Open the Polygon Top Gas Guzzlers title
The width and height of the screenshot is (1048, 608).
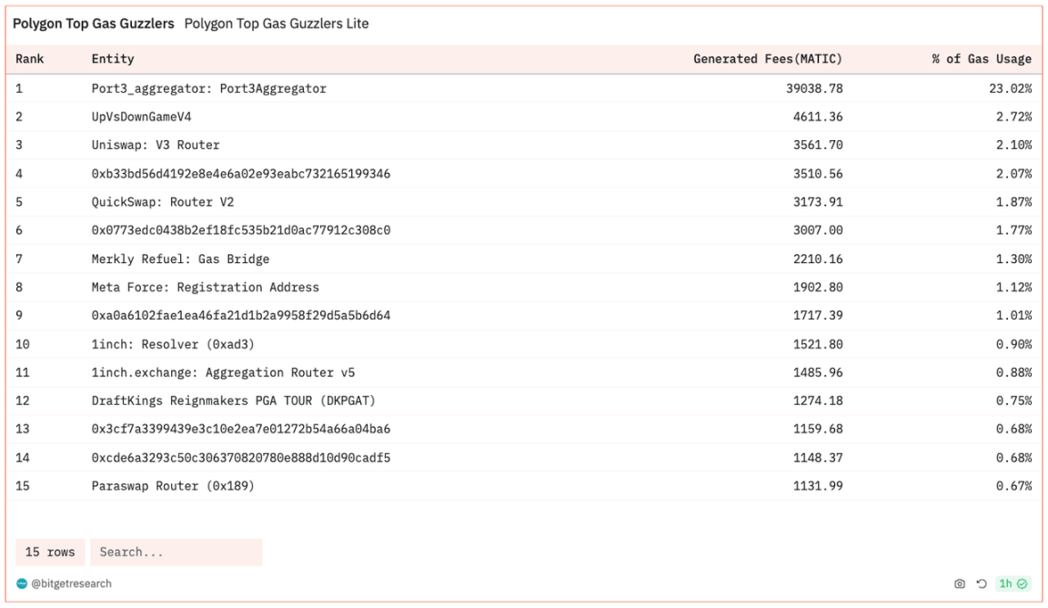[x=93, y=24]
